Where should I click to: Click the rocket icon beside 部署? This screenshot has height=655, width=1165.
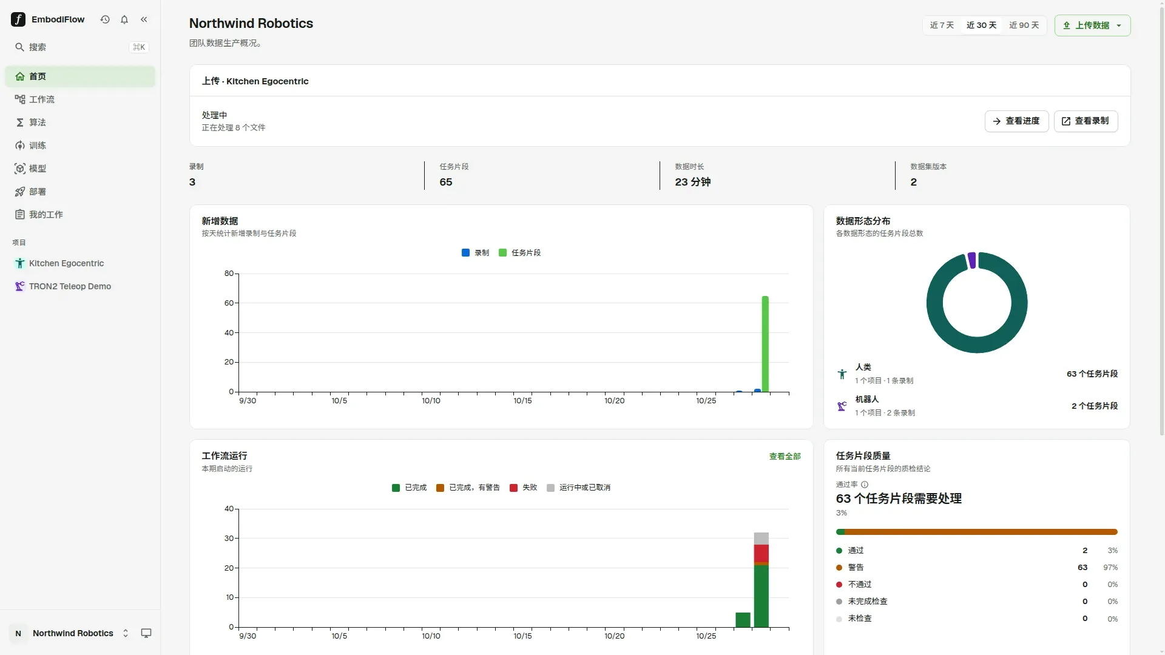[20, 192]
